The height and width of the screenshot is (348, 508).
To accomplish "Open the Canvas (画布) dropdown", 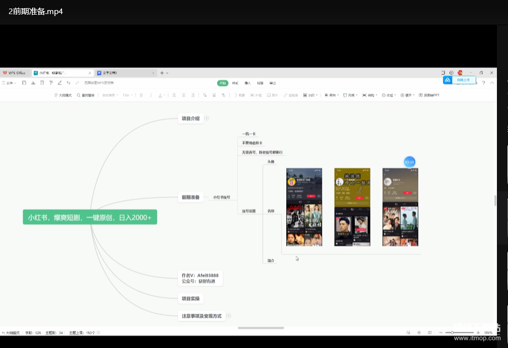I will click(332, 95).
